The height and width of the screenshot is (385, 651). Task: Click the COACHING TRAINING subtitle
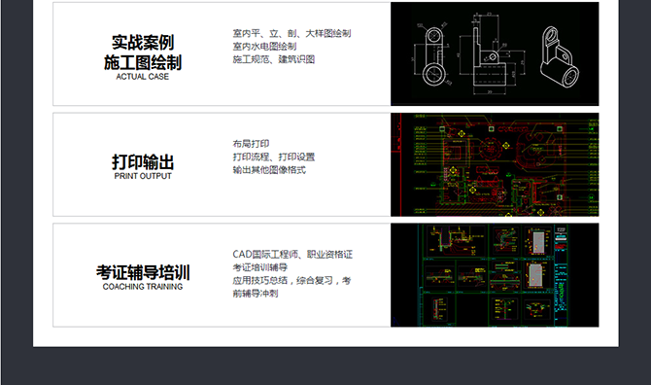143,287
